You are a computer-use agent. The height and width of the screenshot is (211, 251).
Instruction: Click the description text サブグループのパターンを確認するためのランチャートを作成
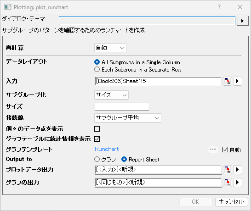73,30
